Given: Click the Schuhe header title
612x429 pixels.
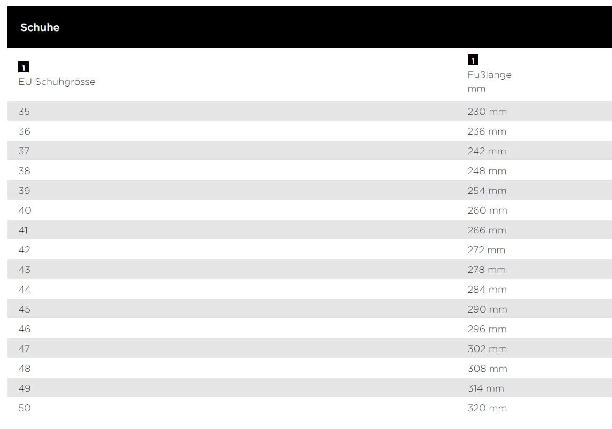Looking at the screenshot, I should pyautogui.click(x=40, y=27).
